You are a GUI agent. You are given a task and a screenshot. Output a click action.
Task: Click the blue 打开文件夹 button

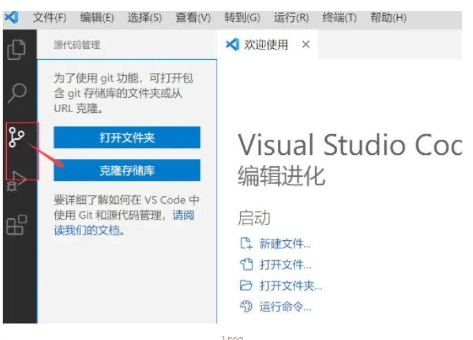click(127, 138)
